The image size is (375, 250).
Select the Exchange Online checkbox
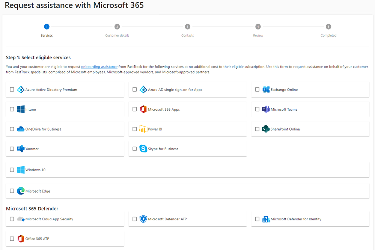point(258,89)
